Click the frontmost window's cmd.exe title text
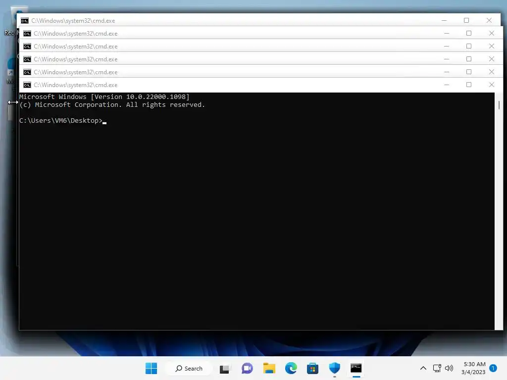This screenshot has height=380, width=507. point(76,85)
